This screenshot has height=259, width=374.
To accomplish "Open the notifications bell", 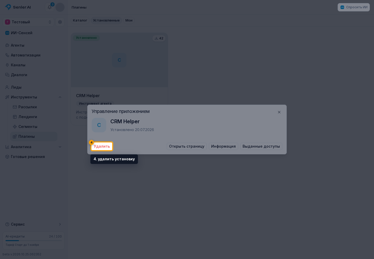I will tap(50, 7).
